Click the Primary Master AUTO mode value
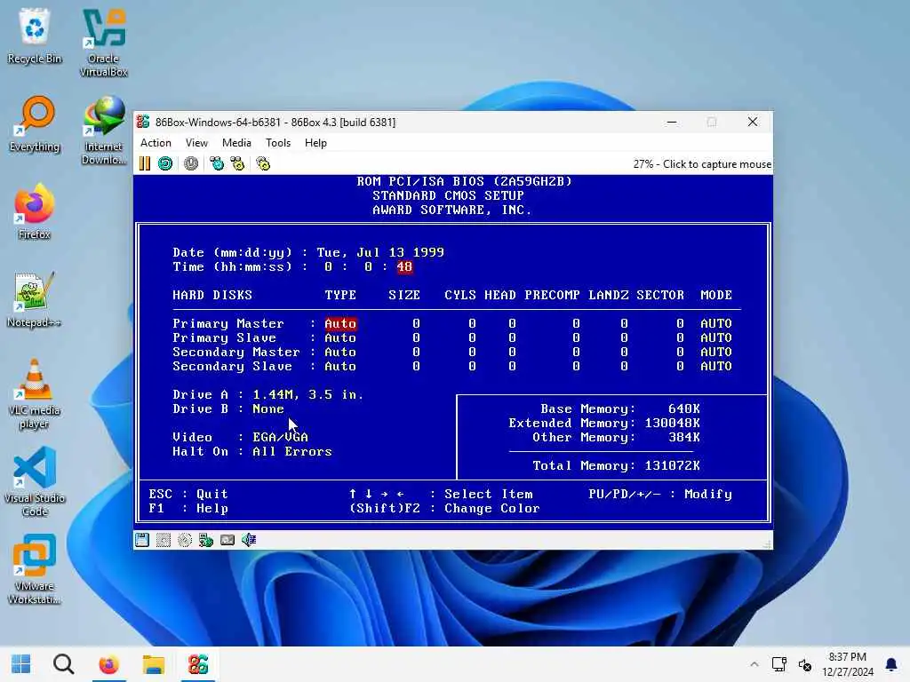Image resolution: width=910 pixels, height=682 pixels. pyautogui.click(x=716, y=323)
